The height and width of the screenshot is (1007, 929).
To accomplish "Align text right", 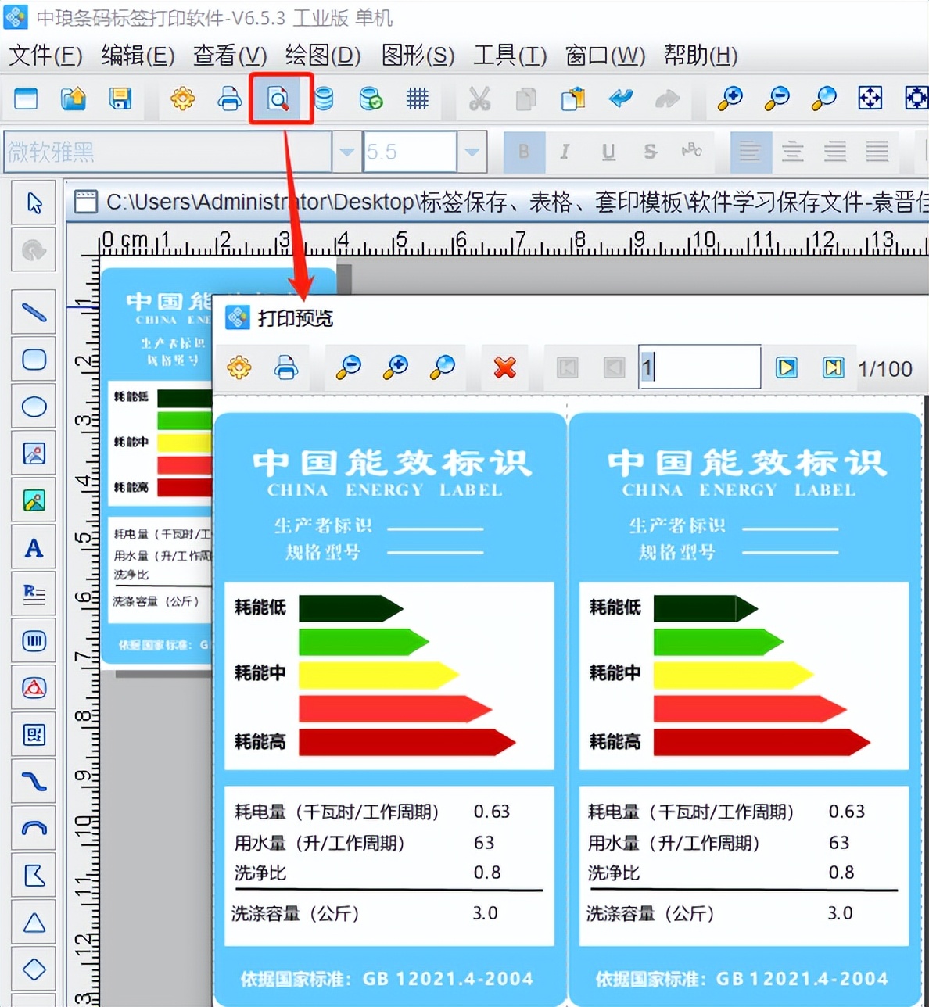I will point(835,152).
